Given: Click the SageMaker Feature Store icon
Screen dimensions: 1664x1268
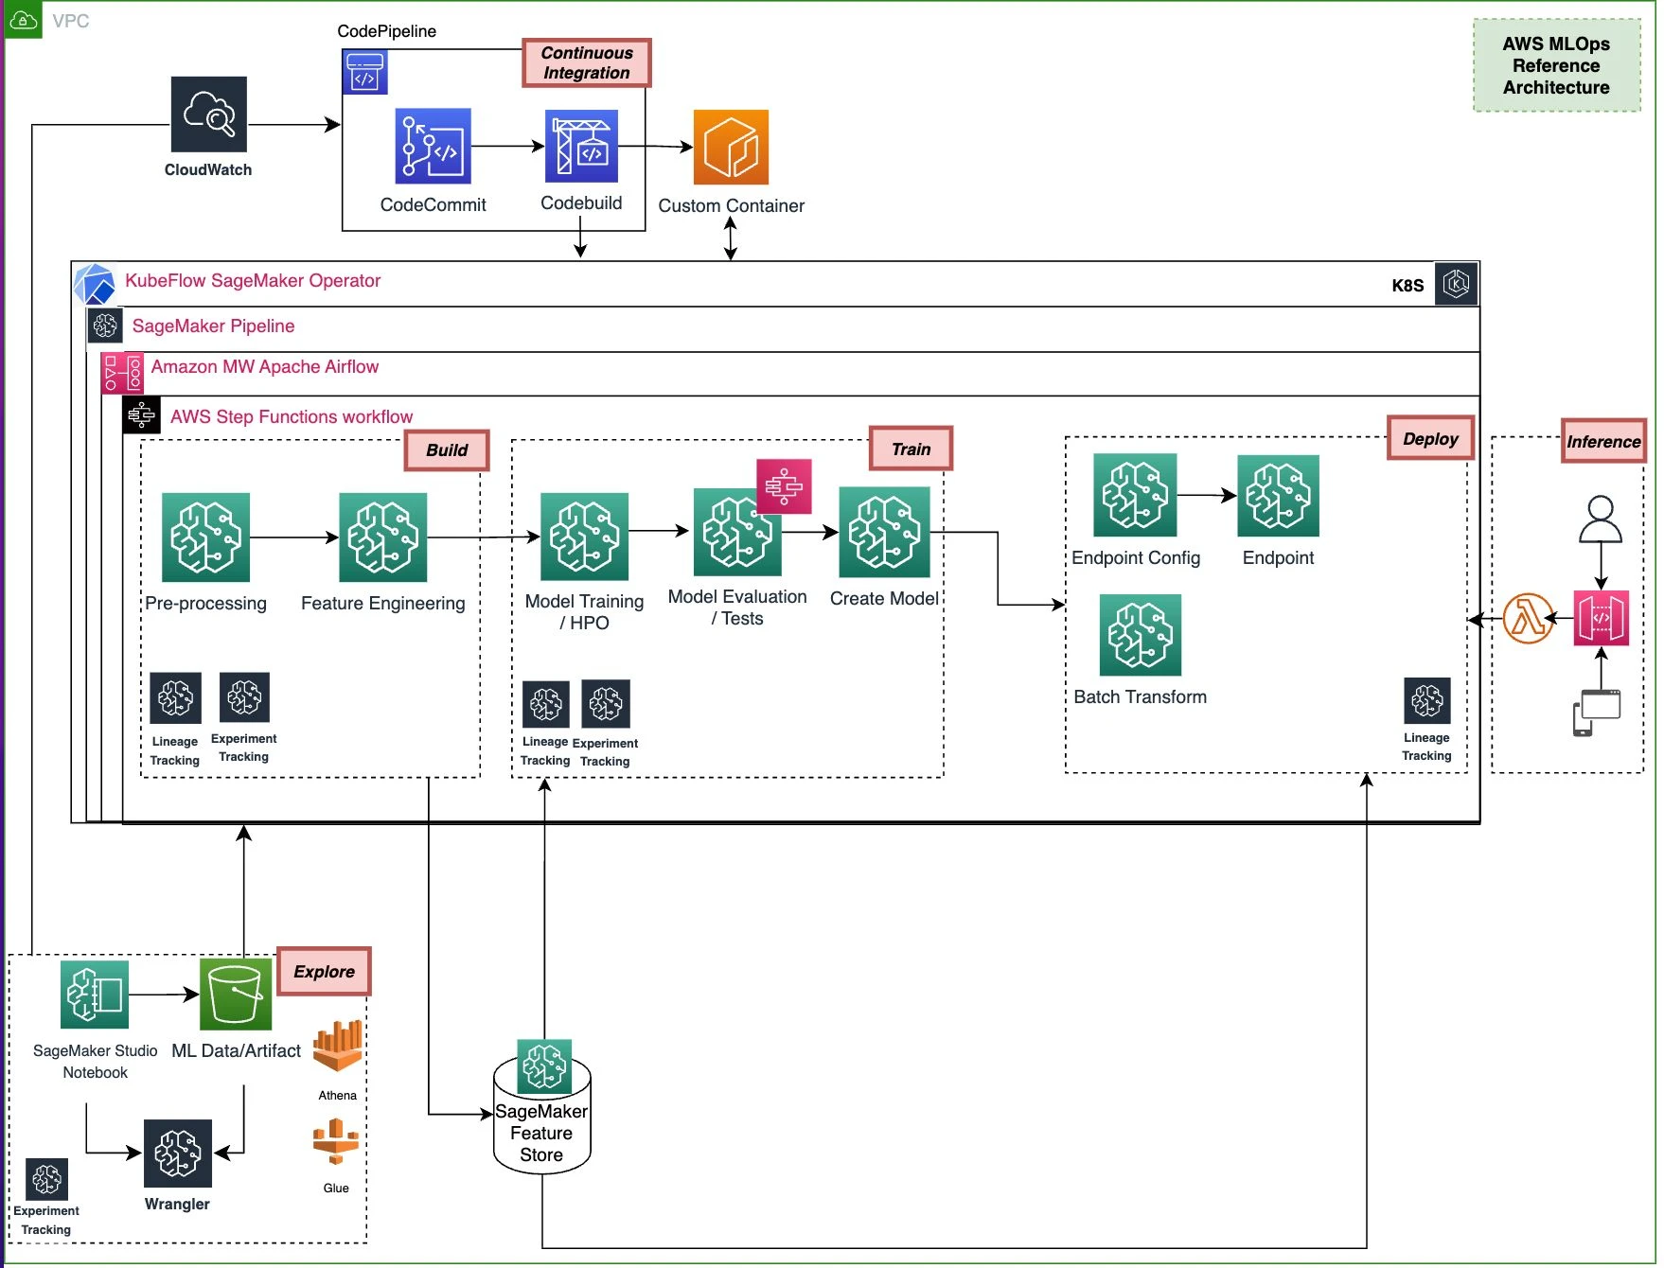Looking at the screenshot, I should [544, 1066].
